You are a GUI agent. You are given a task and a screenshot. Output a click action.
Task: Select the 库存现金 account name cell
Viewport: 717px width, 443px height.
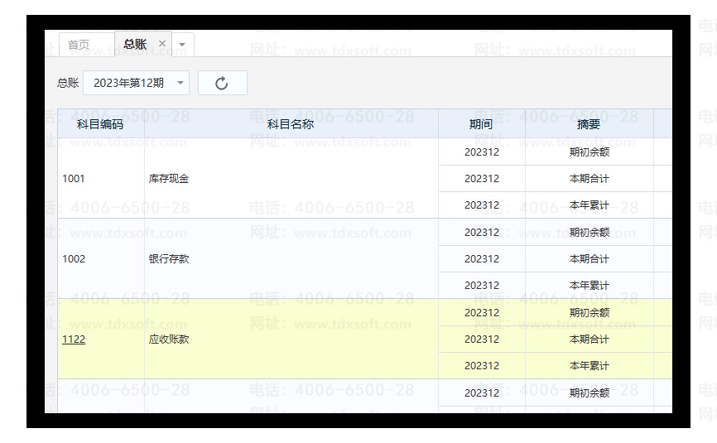[169, 179]
